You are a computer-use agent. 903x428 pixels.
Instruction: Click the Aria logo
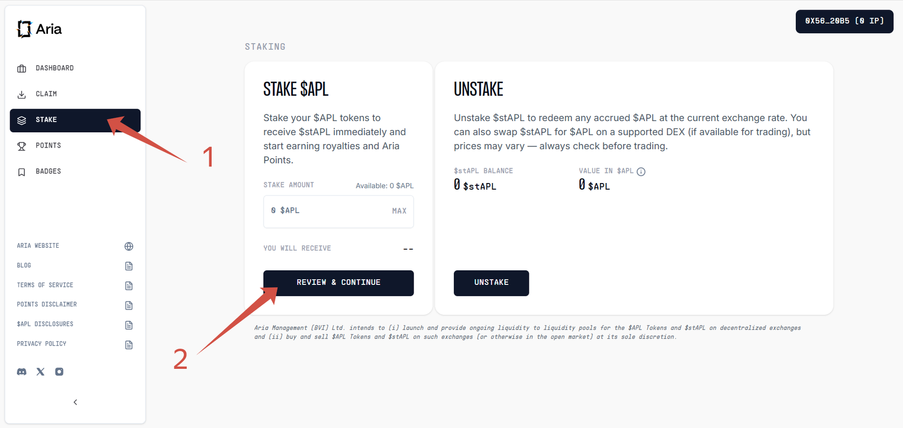pos(40,29)
